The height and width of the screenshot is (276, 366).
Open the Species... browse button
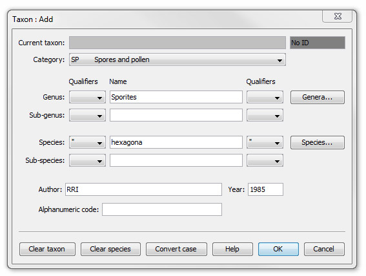pos(317,143)
